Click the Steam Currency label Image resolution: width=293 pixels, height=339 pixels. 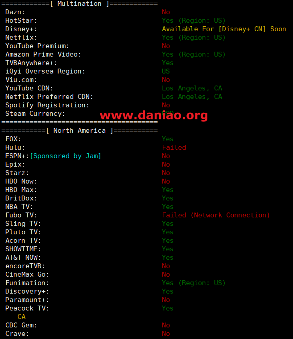(35, 114)
